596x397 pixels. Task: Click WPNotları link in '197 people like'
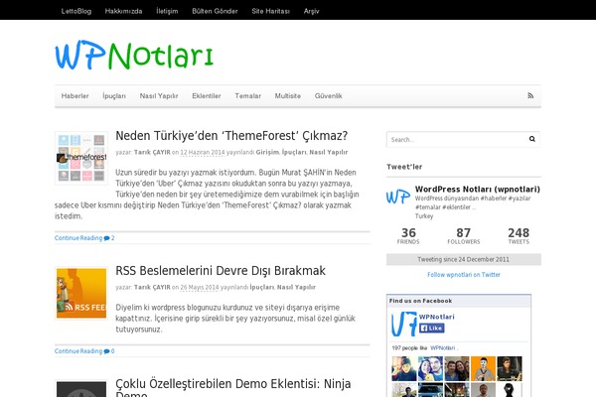(443, 348)
